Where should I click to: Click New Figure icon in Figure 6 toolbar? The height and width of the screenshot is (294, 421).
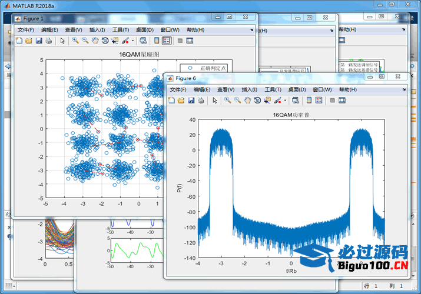171,101
